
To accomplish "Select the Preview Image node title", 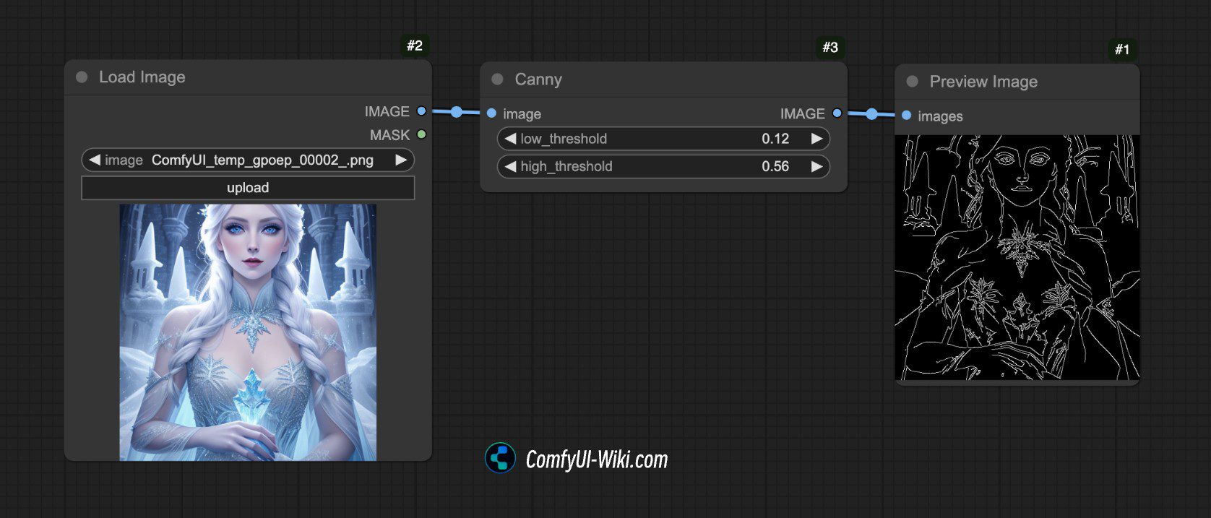I will tap(983, 82).
